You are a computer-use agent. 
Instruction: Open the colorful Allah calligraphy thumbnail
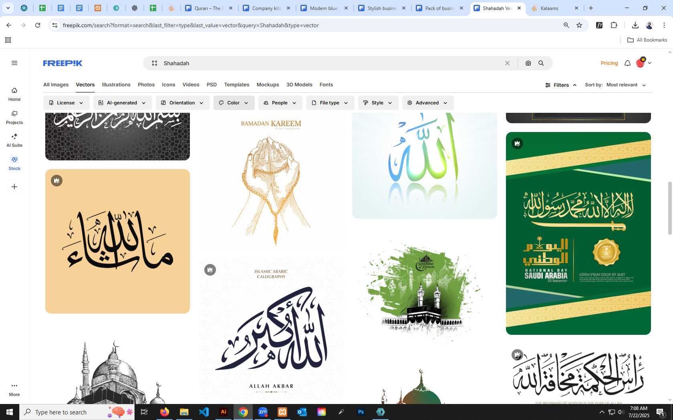(x=425, y=165)
